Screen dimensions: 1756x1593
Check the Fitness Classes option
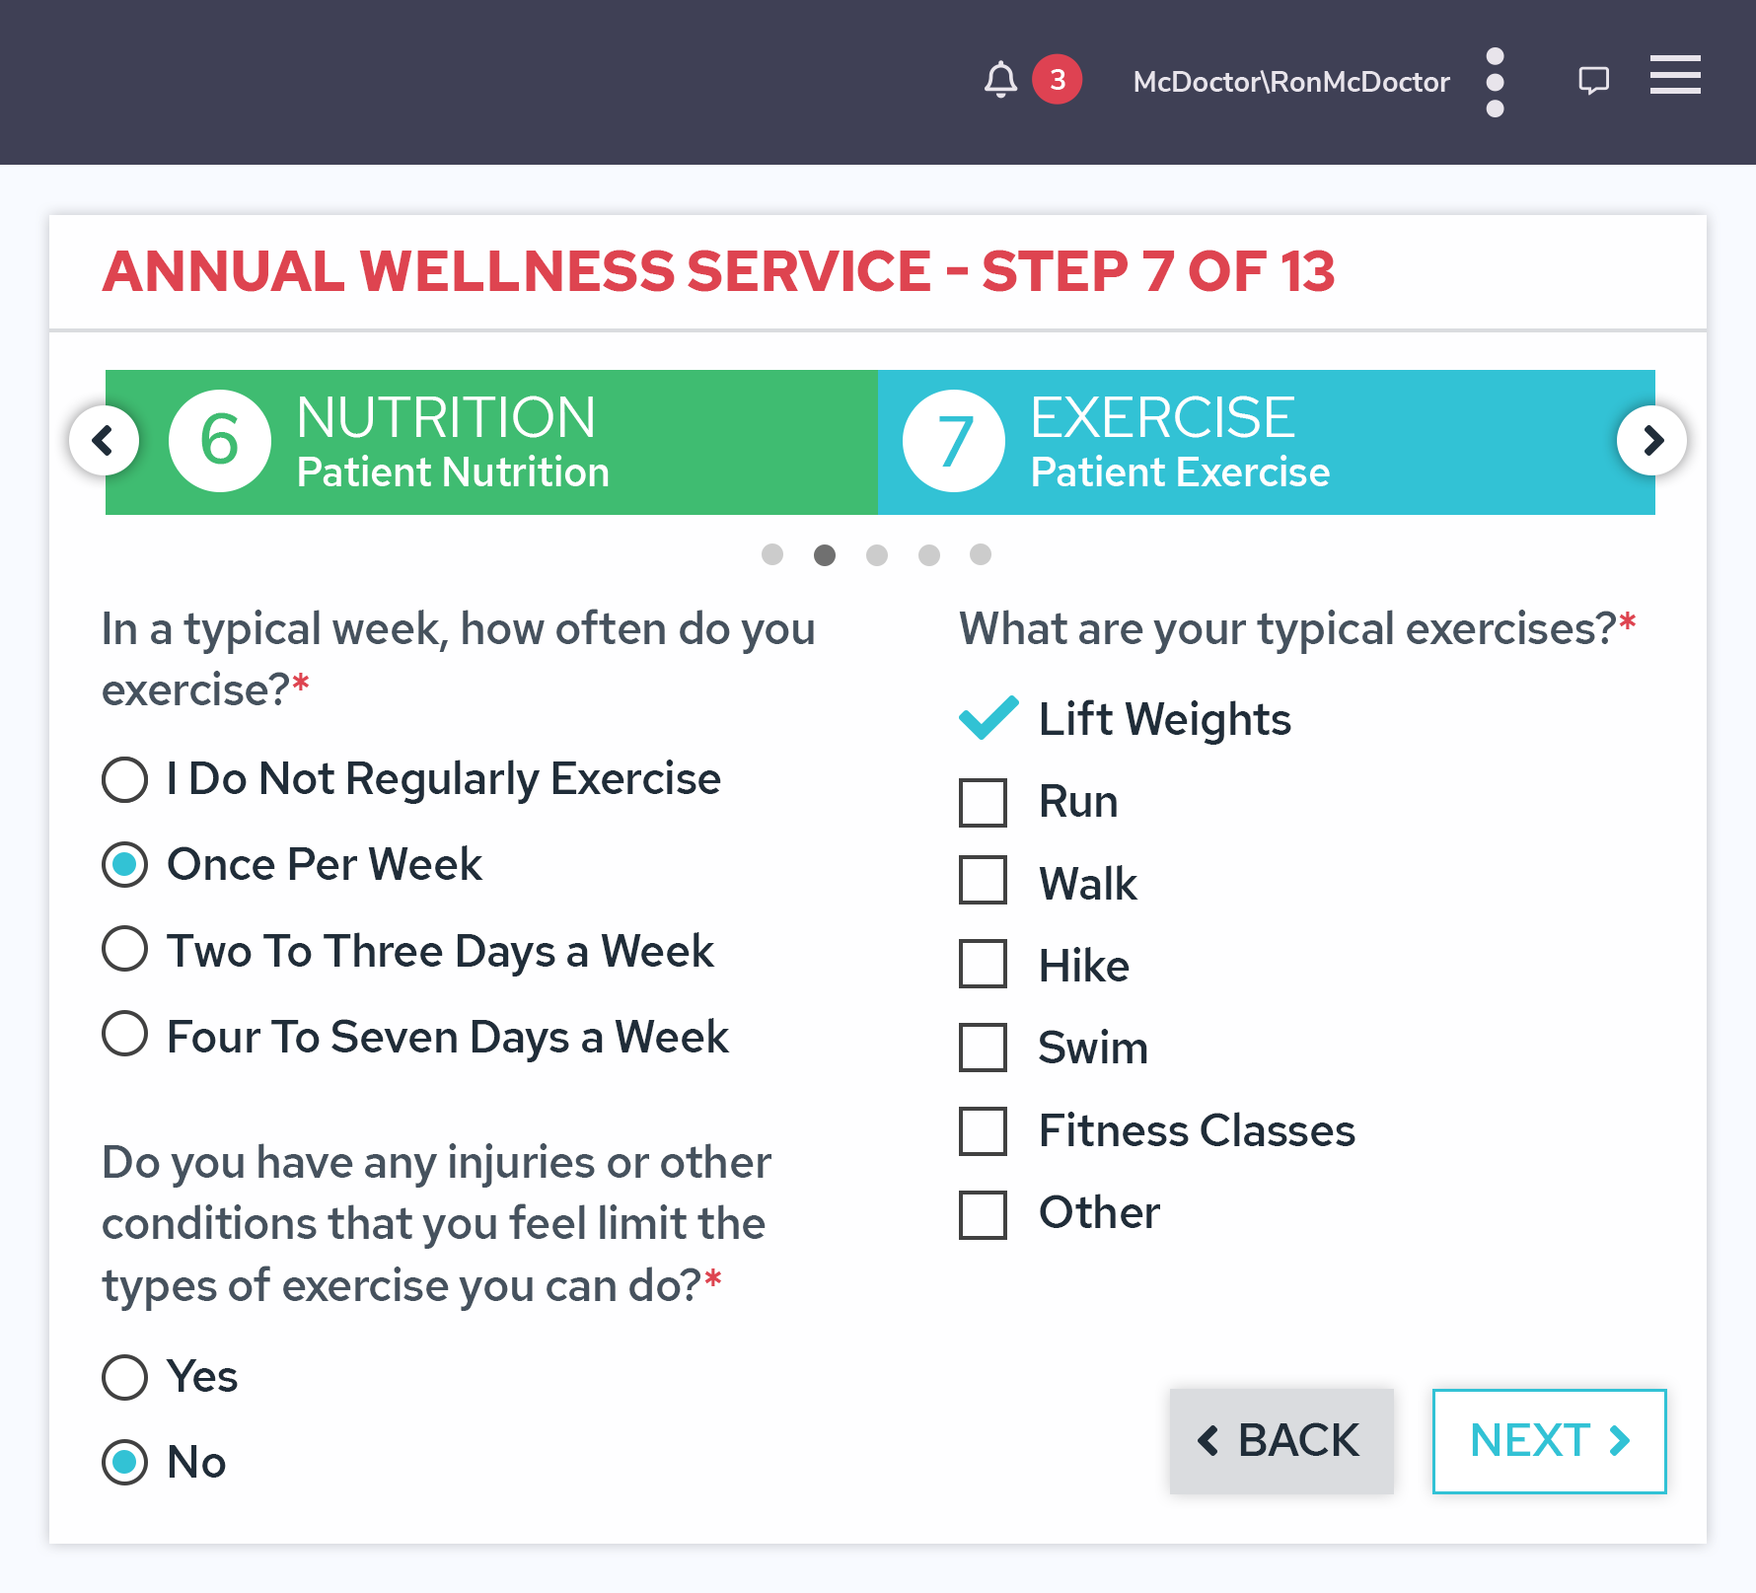pos(983,1131)
